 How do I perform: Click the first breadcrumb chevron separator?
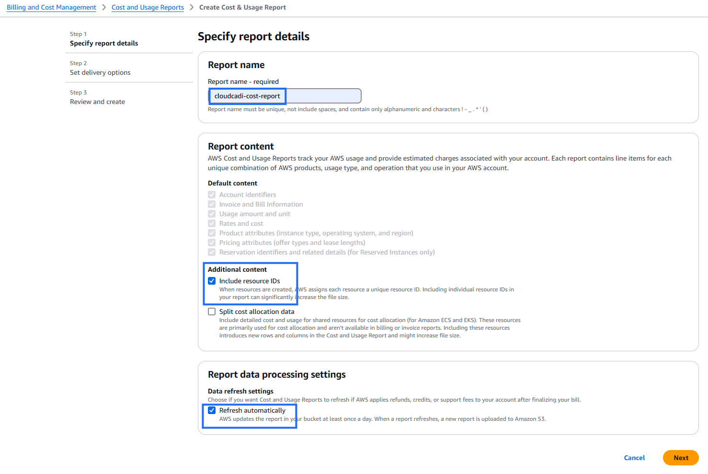[x=103, y=7]
